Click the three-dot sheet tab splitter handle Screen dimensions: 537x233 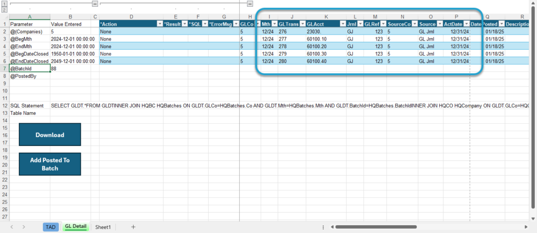tap(323, 227)
